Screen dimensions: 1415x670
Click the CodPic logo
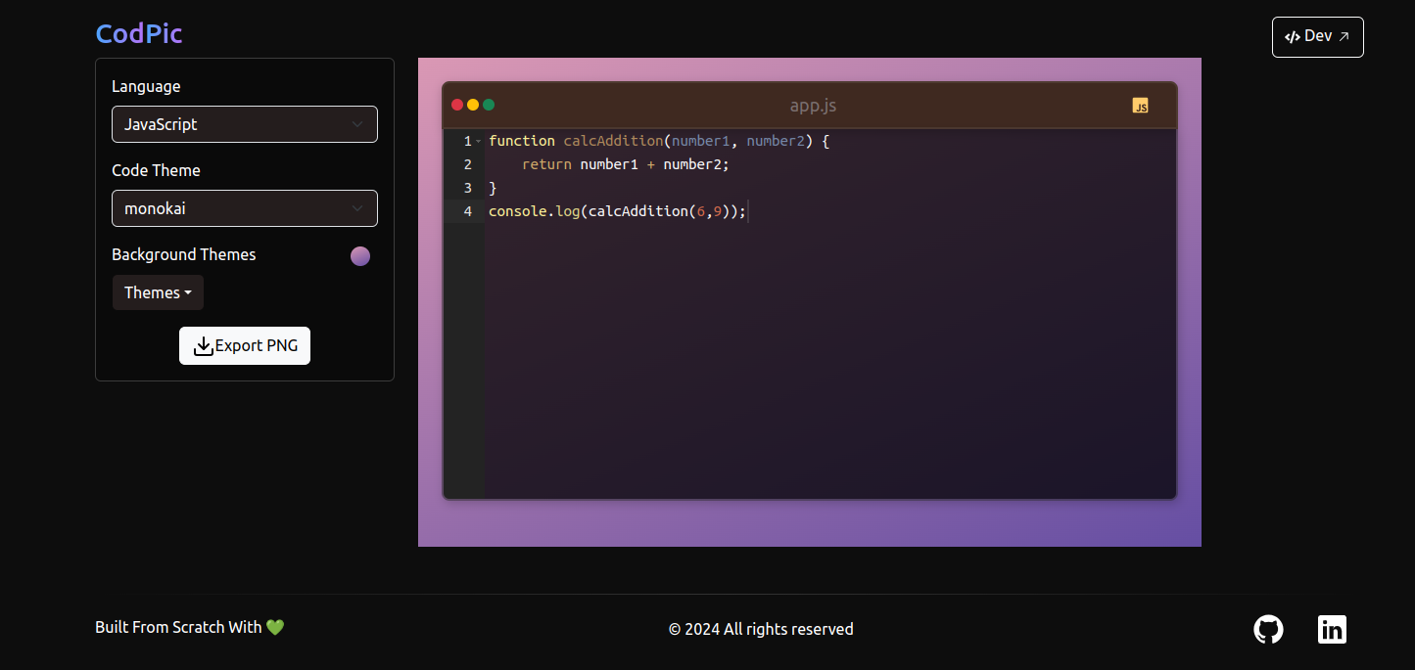(139, 33)
